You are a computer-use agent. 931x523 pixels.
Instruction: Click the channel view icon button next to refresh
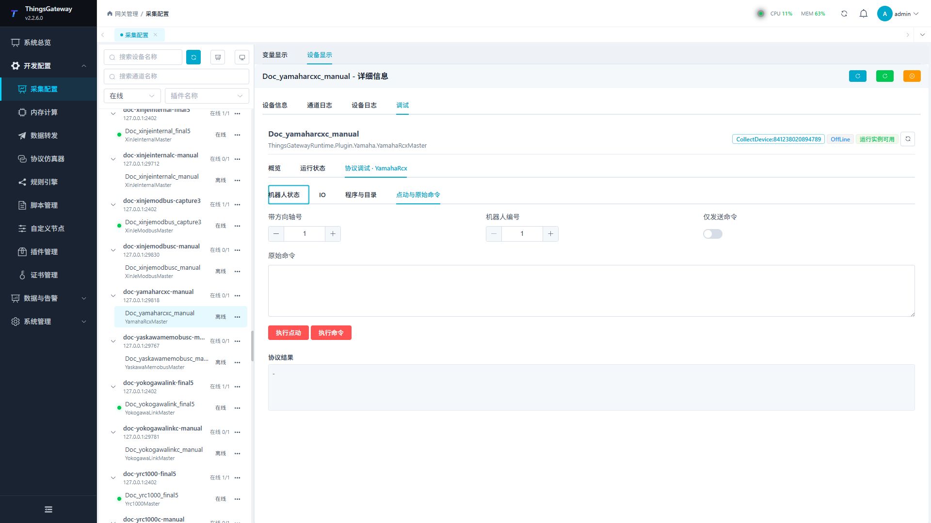[218, 57]
